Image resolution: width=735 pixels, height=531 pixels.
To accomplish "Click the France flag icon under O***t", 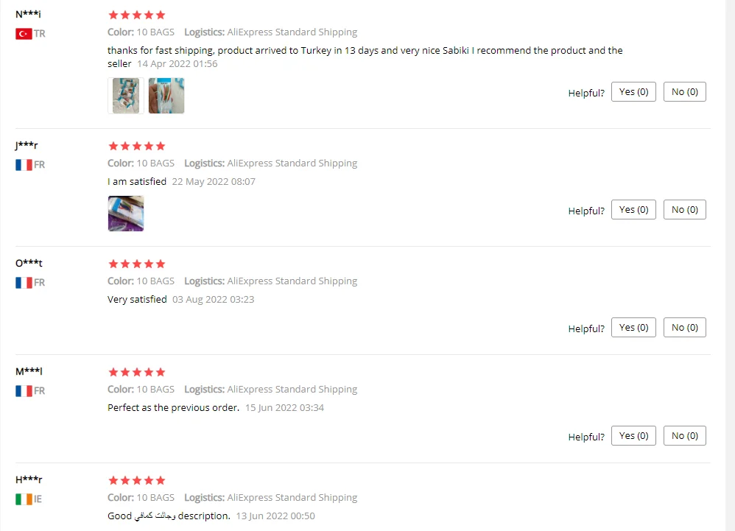I will (x=24, y=283).
